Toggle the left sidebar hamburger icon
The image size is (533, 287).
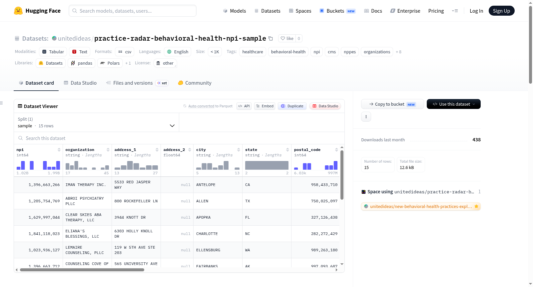[x=1, y=103]
